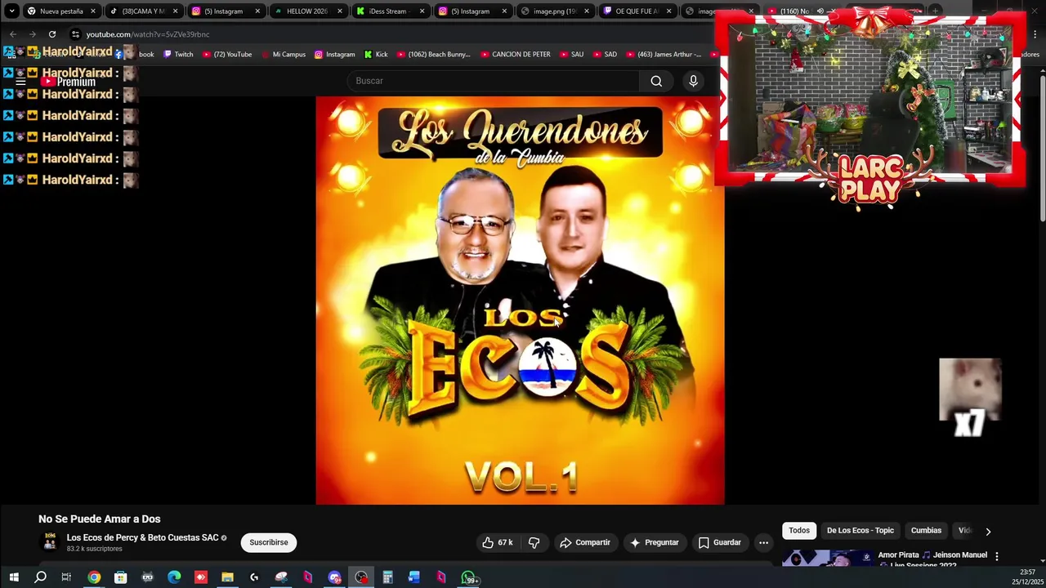Select the De Los Ecos - Topic chip
The width and height of the screenshot is (1046, 588).
(x=860, y=530)
